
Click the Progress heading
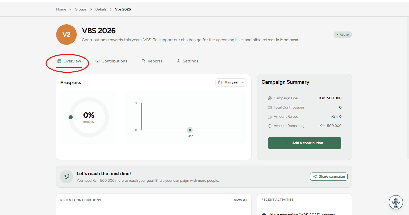71,83
